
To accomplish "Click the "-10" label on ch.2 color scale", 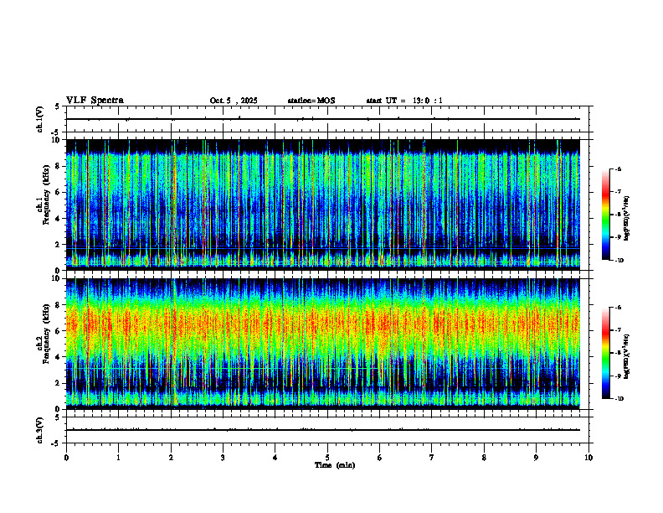I will coord(619,399).
